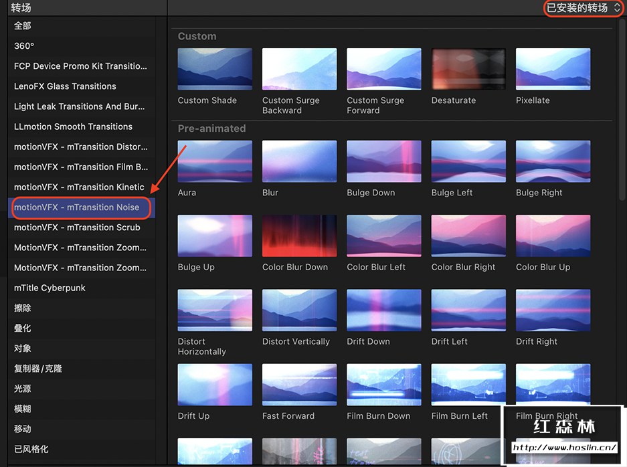
Task: Choose the mTitle Cyberpunk category
Action: coord(50,288)
